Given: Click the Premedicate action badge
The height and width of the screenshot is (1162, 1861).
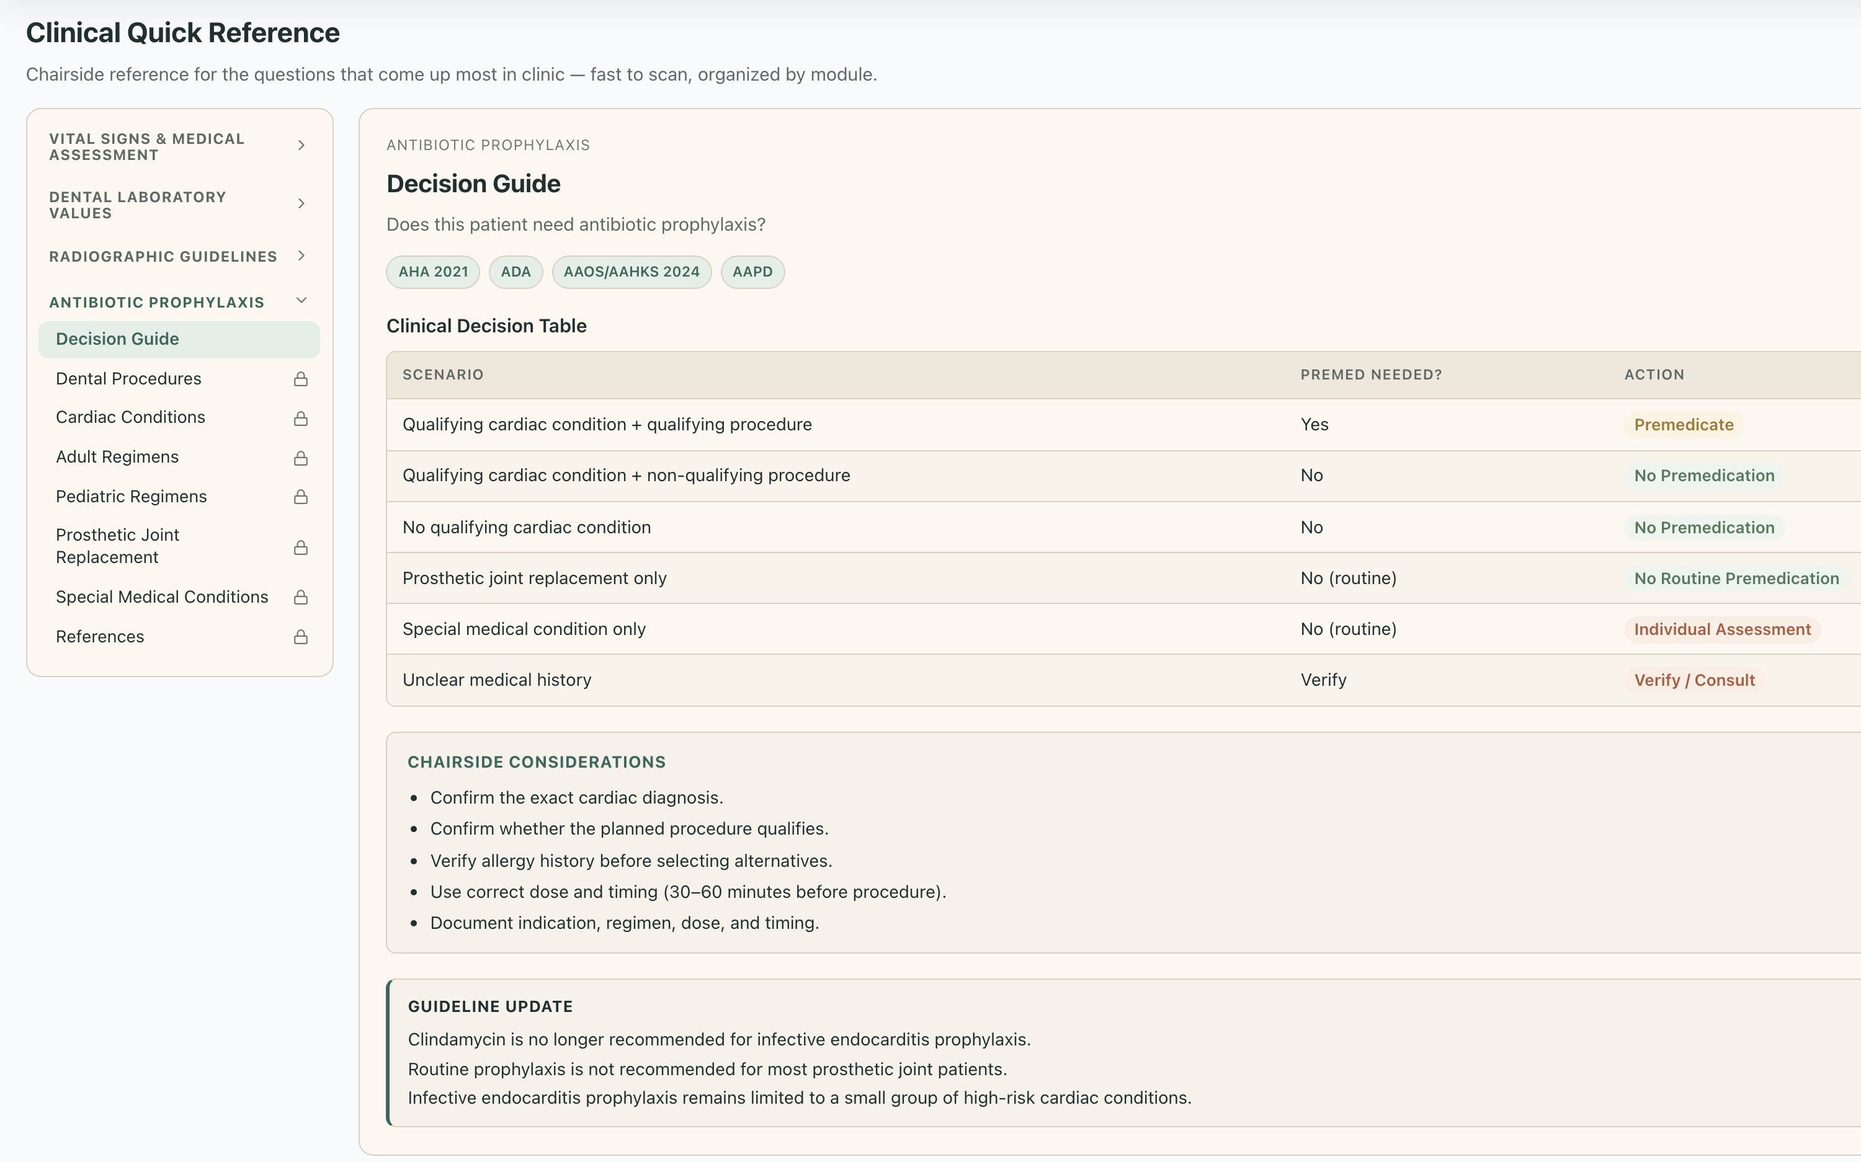Looking at the screenshot, I should tap(1684, 425).
